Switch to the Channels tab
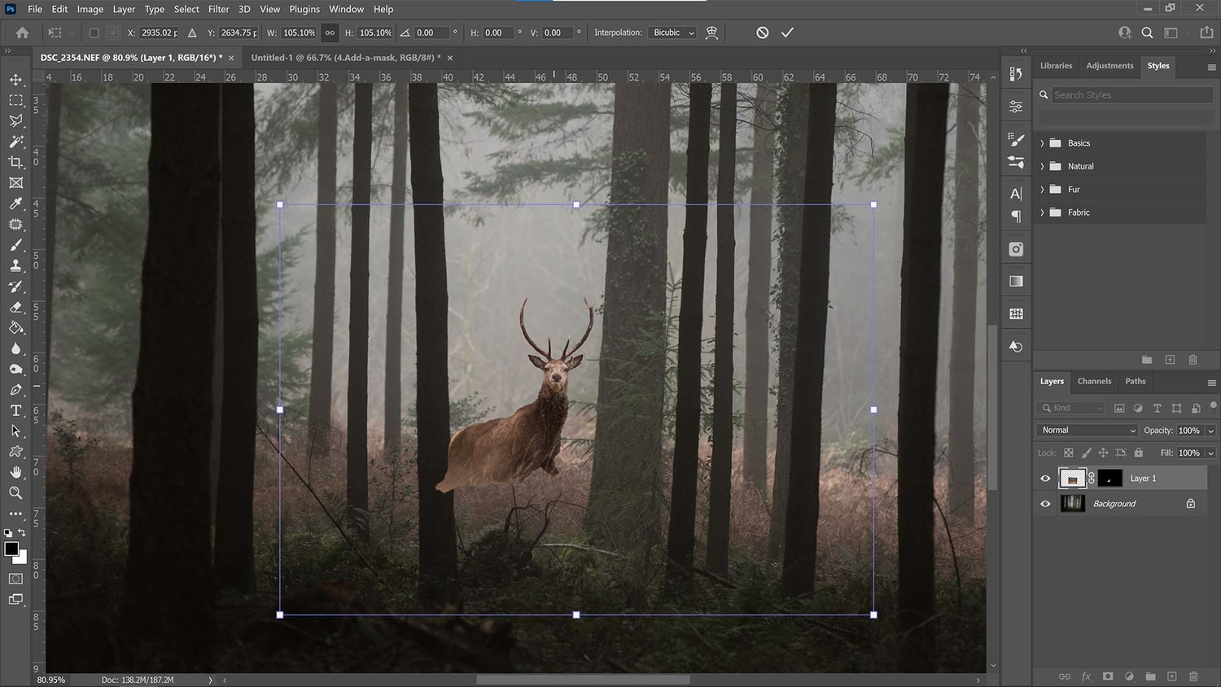The width and height of the screenshot is (1221, 687). click(1094, 381)
